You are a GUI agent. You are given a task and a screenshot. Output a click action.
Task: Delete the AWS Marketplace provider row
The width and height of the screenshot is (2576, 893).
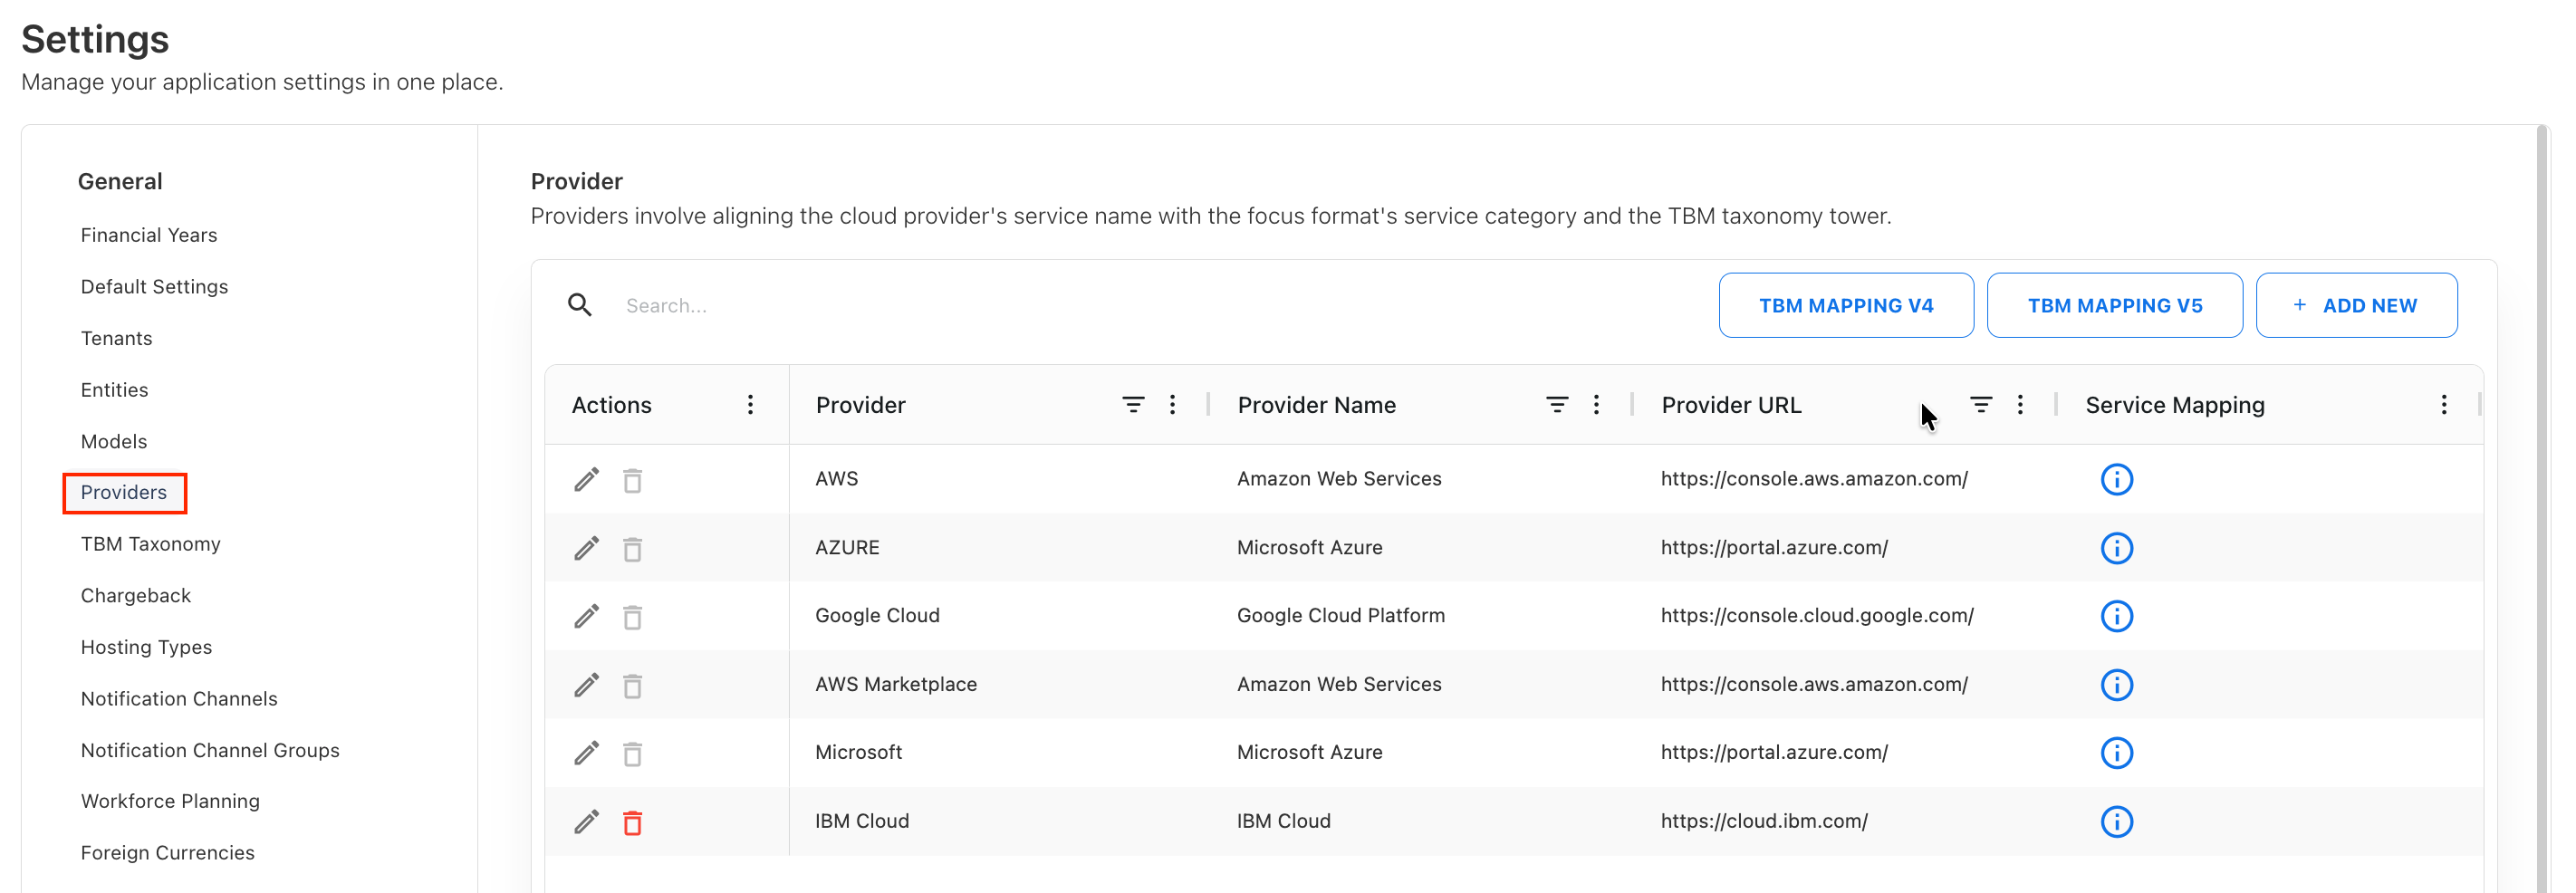pos(633,686)
